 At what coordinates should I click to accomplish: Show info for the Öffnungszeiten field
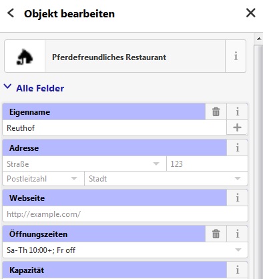237,234
